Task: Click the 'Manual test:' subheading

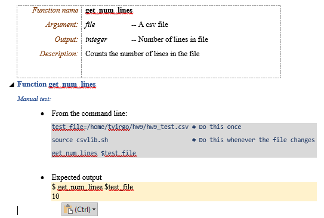Action: 34,99
